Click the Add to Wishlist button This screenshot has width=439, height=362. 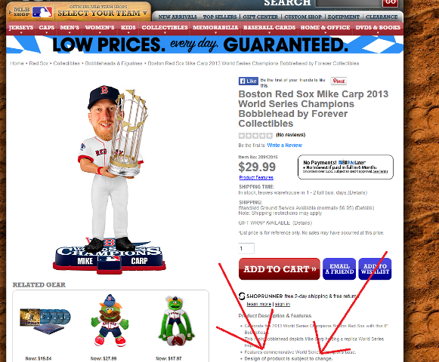tap(375, 269)
